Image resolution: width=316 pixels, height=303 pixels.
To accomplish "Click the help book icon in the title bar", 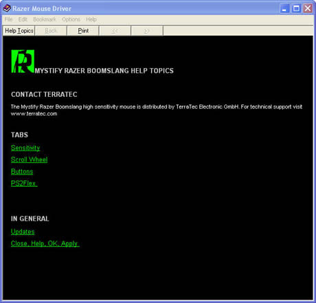I will coord(7,8).
